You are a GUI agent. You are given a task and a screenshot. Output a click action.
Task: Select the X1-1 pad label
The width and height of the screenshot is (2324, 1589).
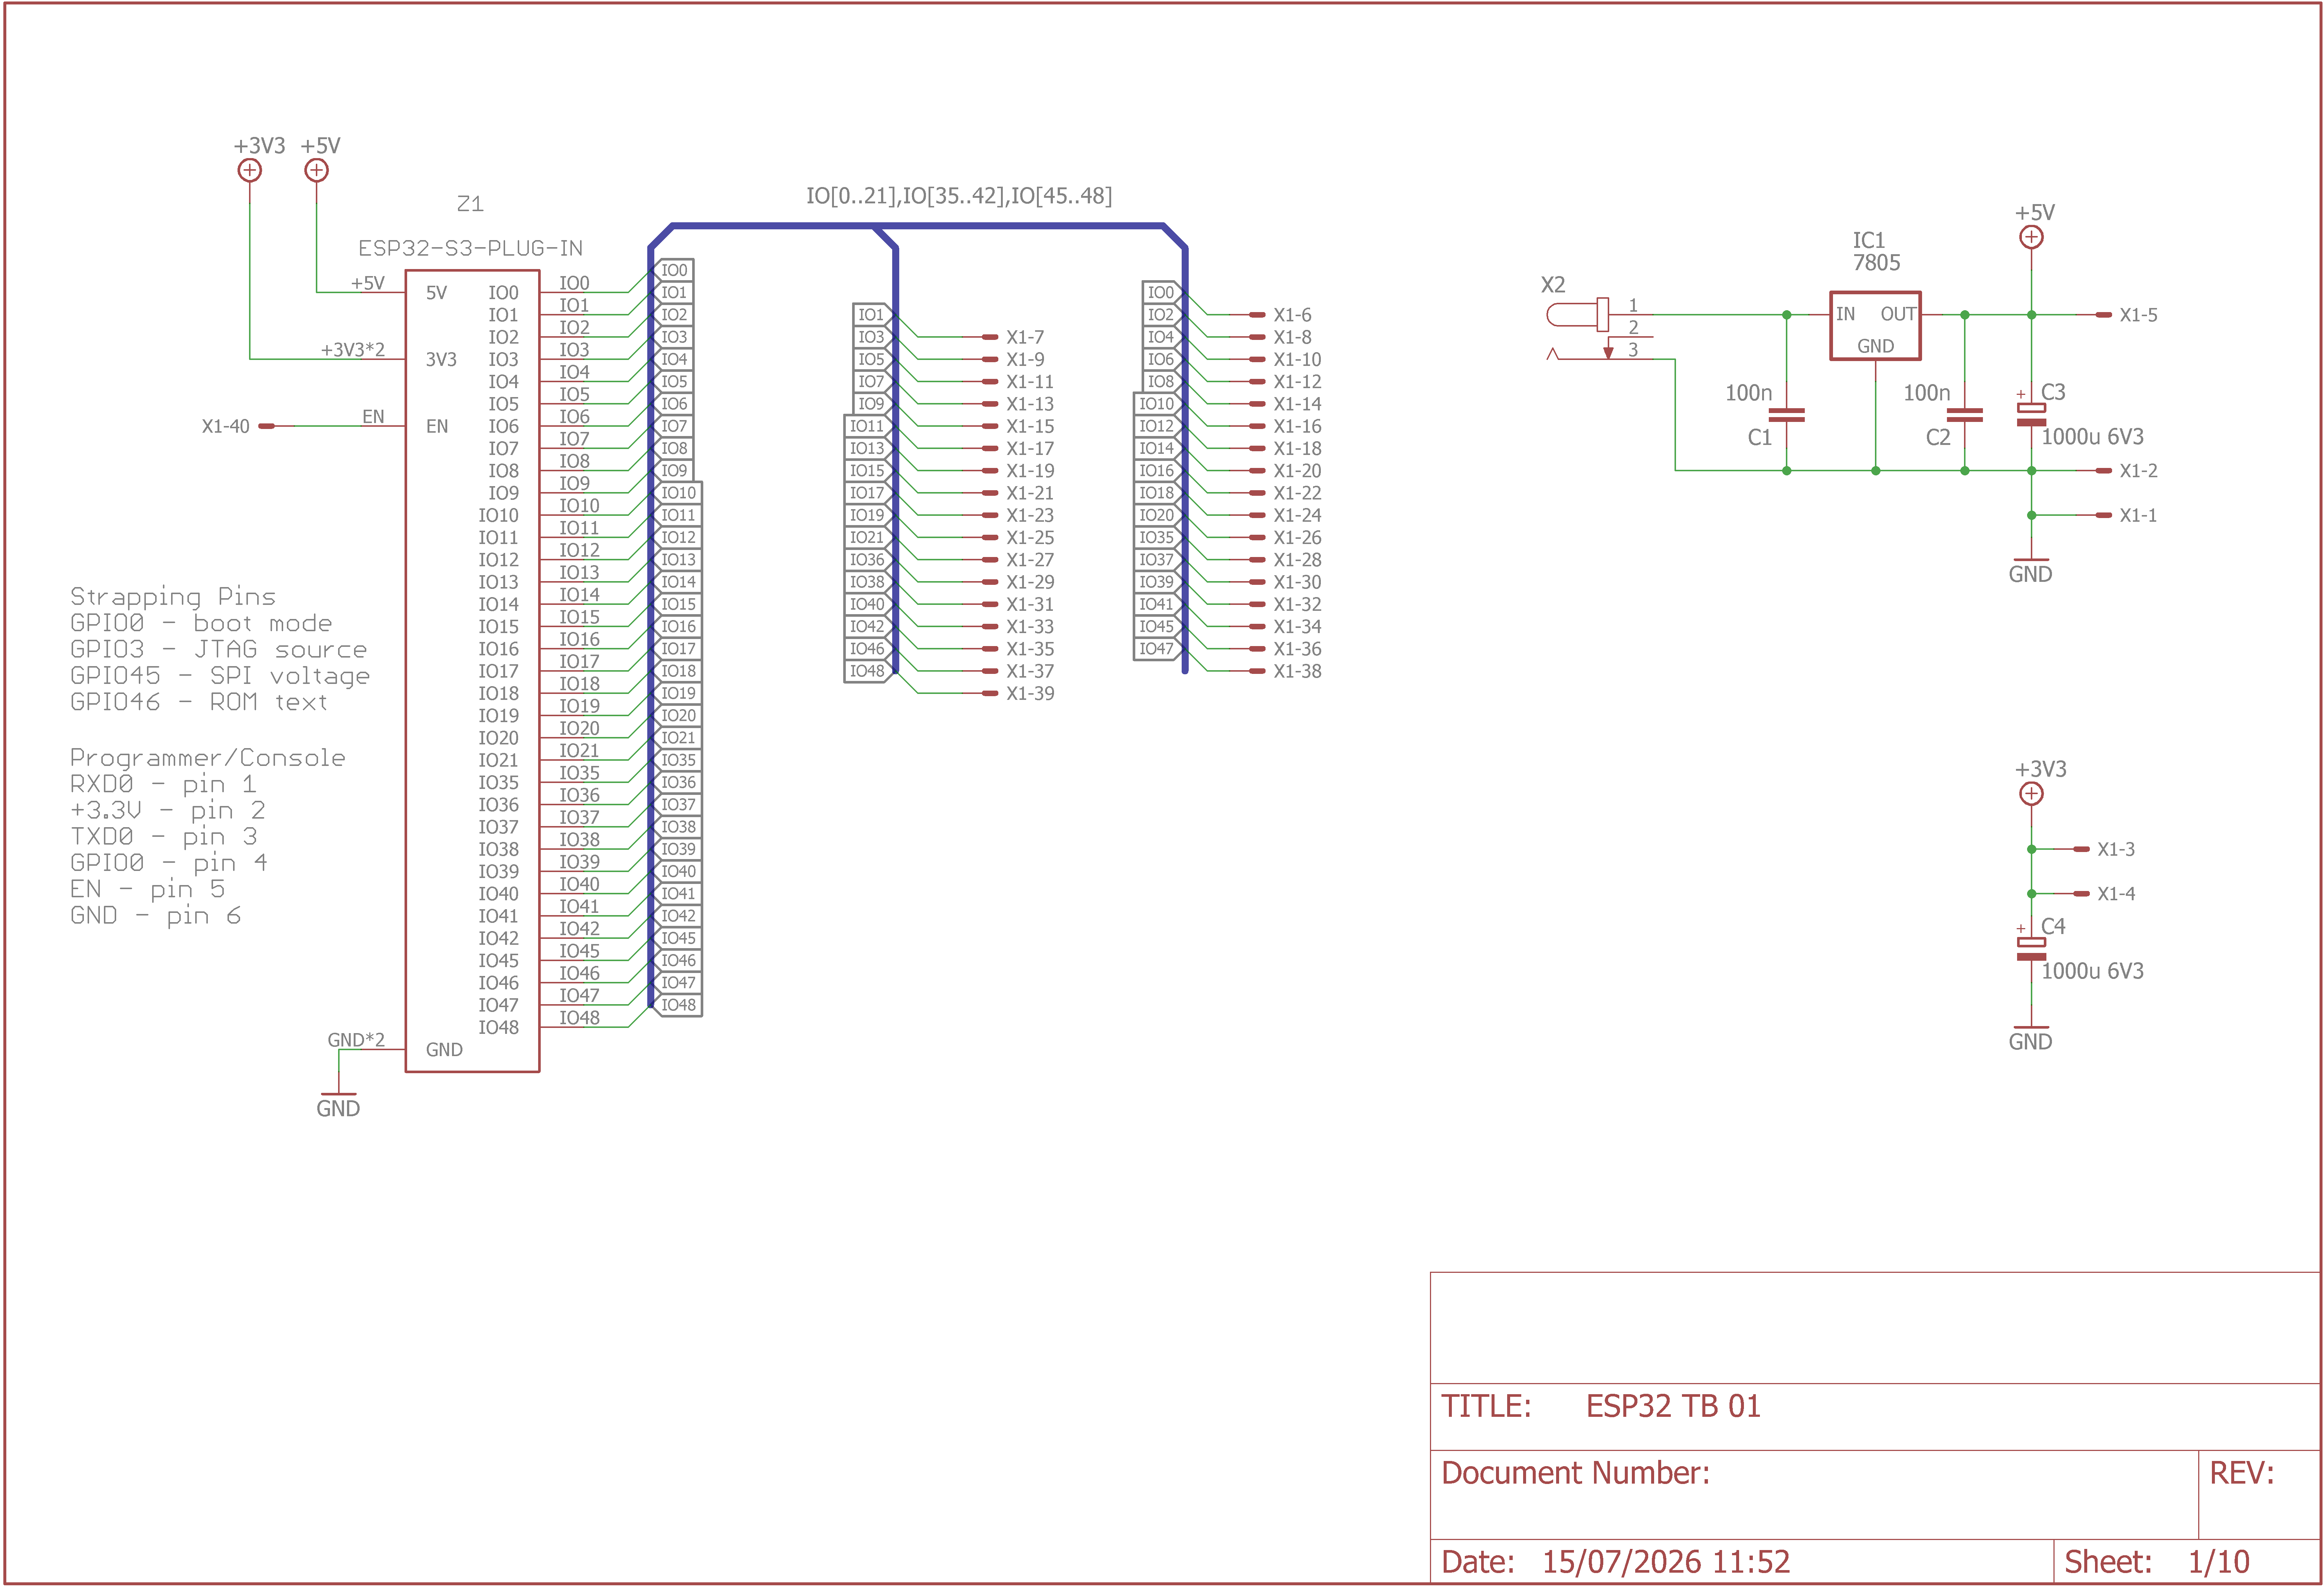[2138, 515]
